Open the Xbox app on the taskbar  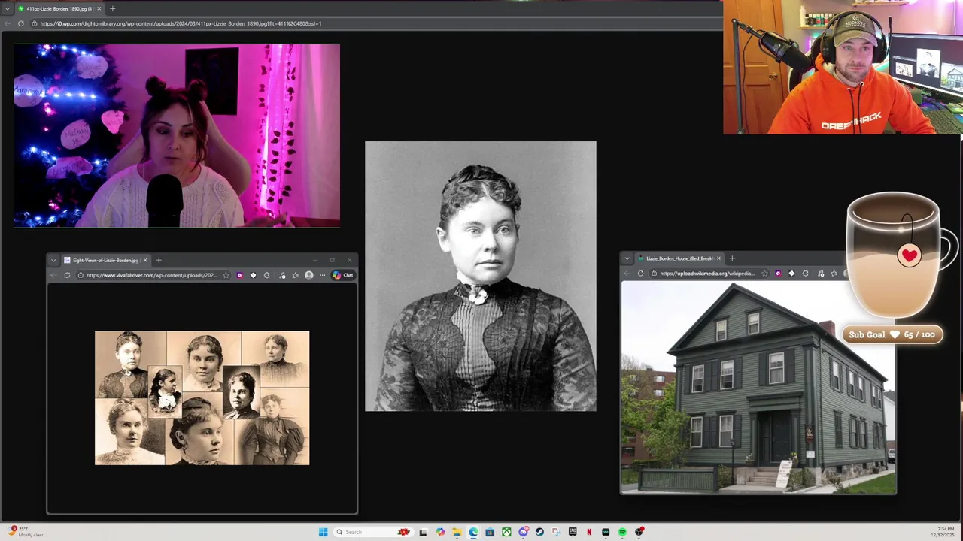pos(506,532)
